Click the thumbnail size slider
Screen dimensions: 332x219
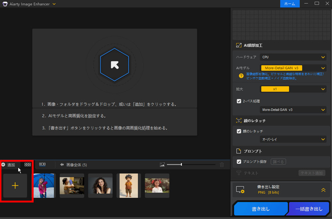click(191, 164)
